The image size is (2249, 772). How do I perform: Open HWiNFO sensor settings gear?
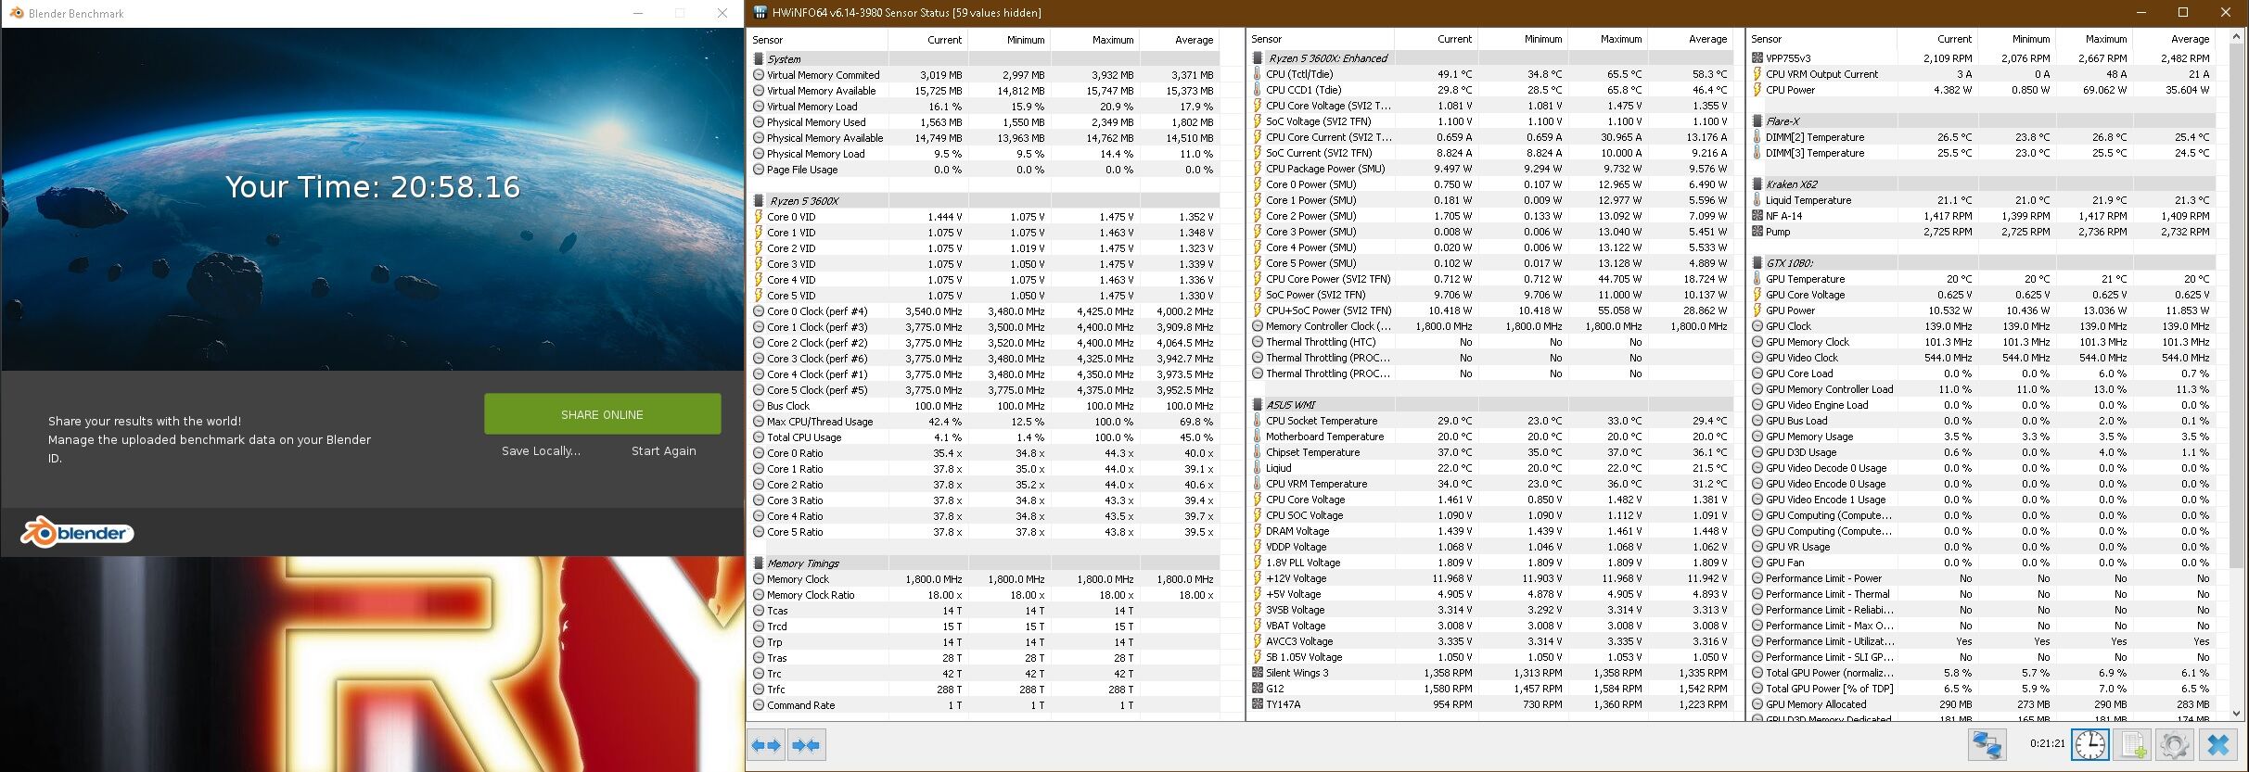(x=2174, y=745)
